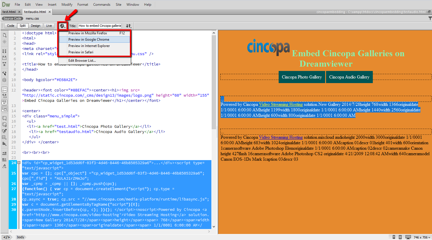Image resolution: width=432 pixels, height=240 pixels.
Task: Open the preview in browser globe icon
Action: (x=62, y=26)
